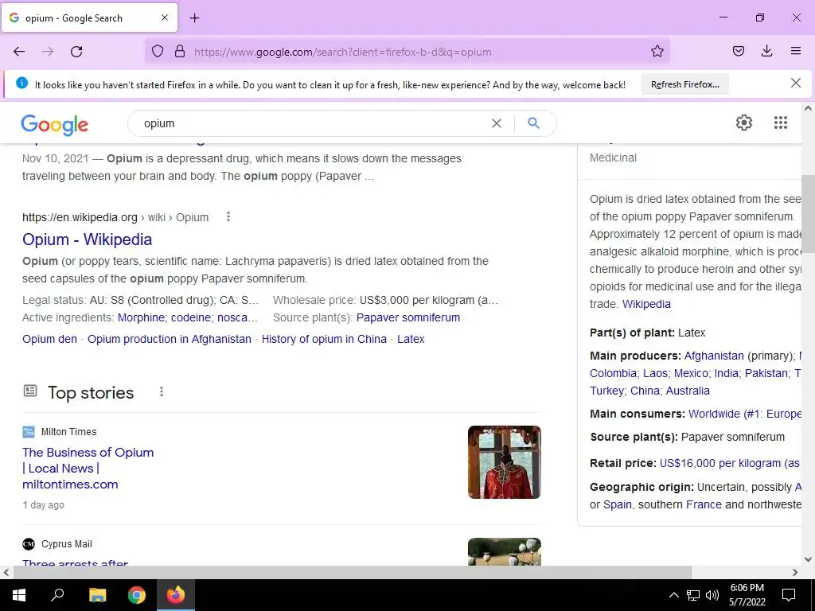This screenshot has height=611, width=815.
Task: Open the Opium - Wikipedia result
Action: coord(87,239)
